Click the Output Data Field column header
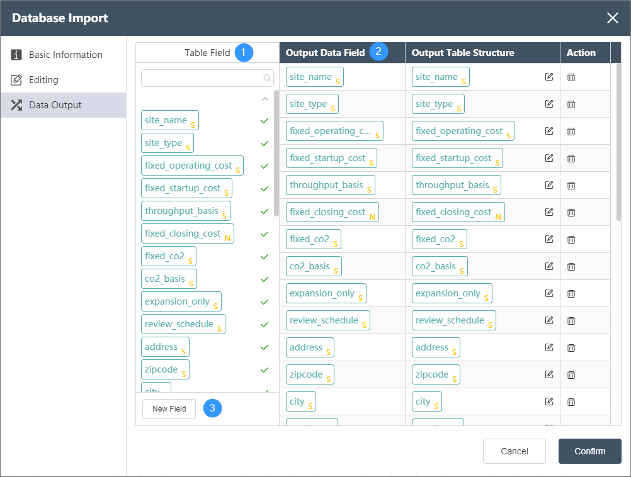The width and height of the screenshot is (631, 477). click(342, 53)
